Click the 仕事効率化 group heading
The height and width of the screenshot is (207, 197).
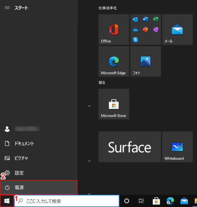coord(108,8)
